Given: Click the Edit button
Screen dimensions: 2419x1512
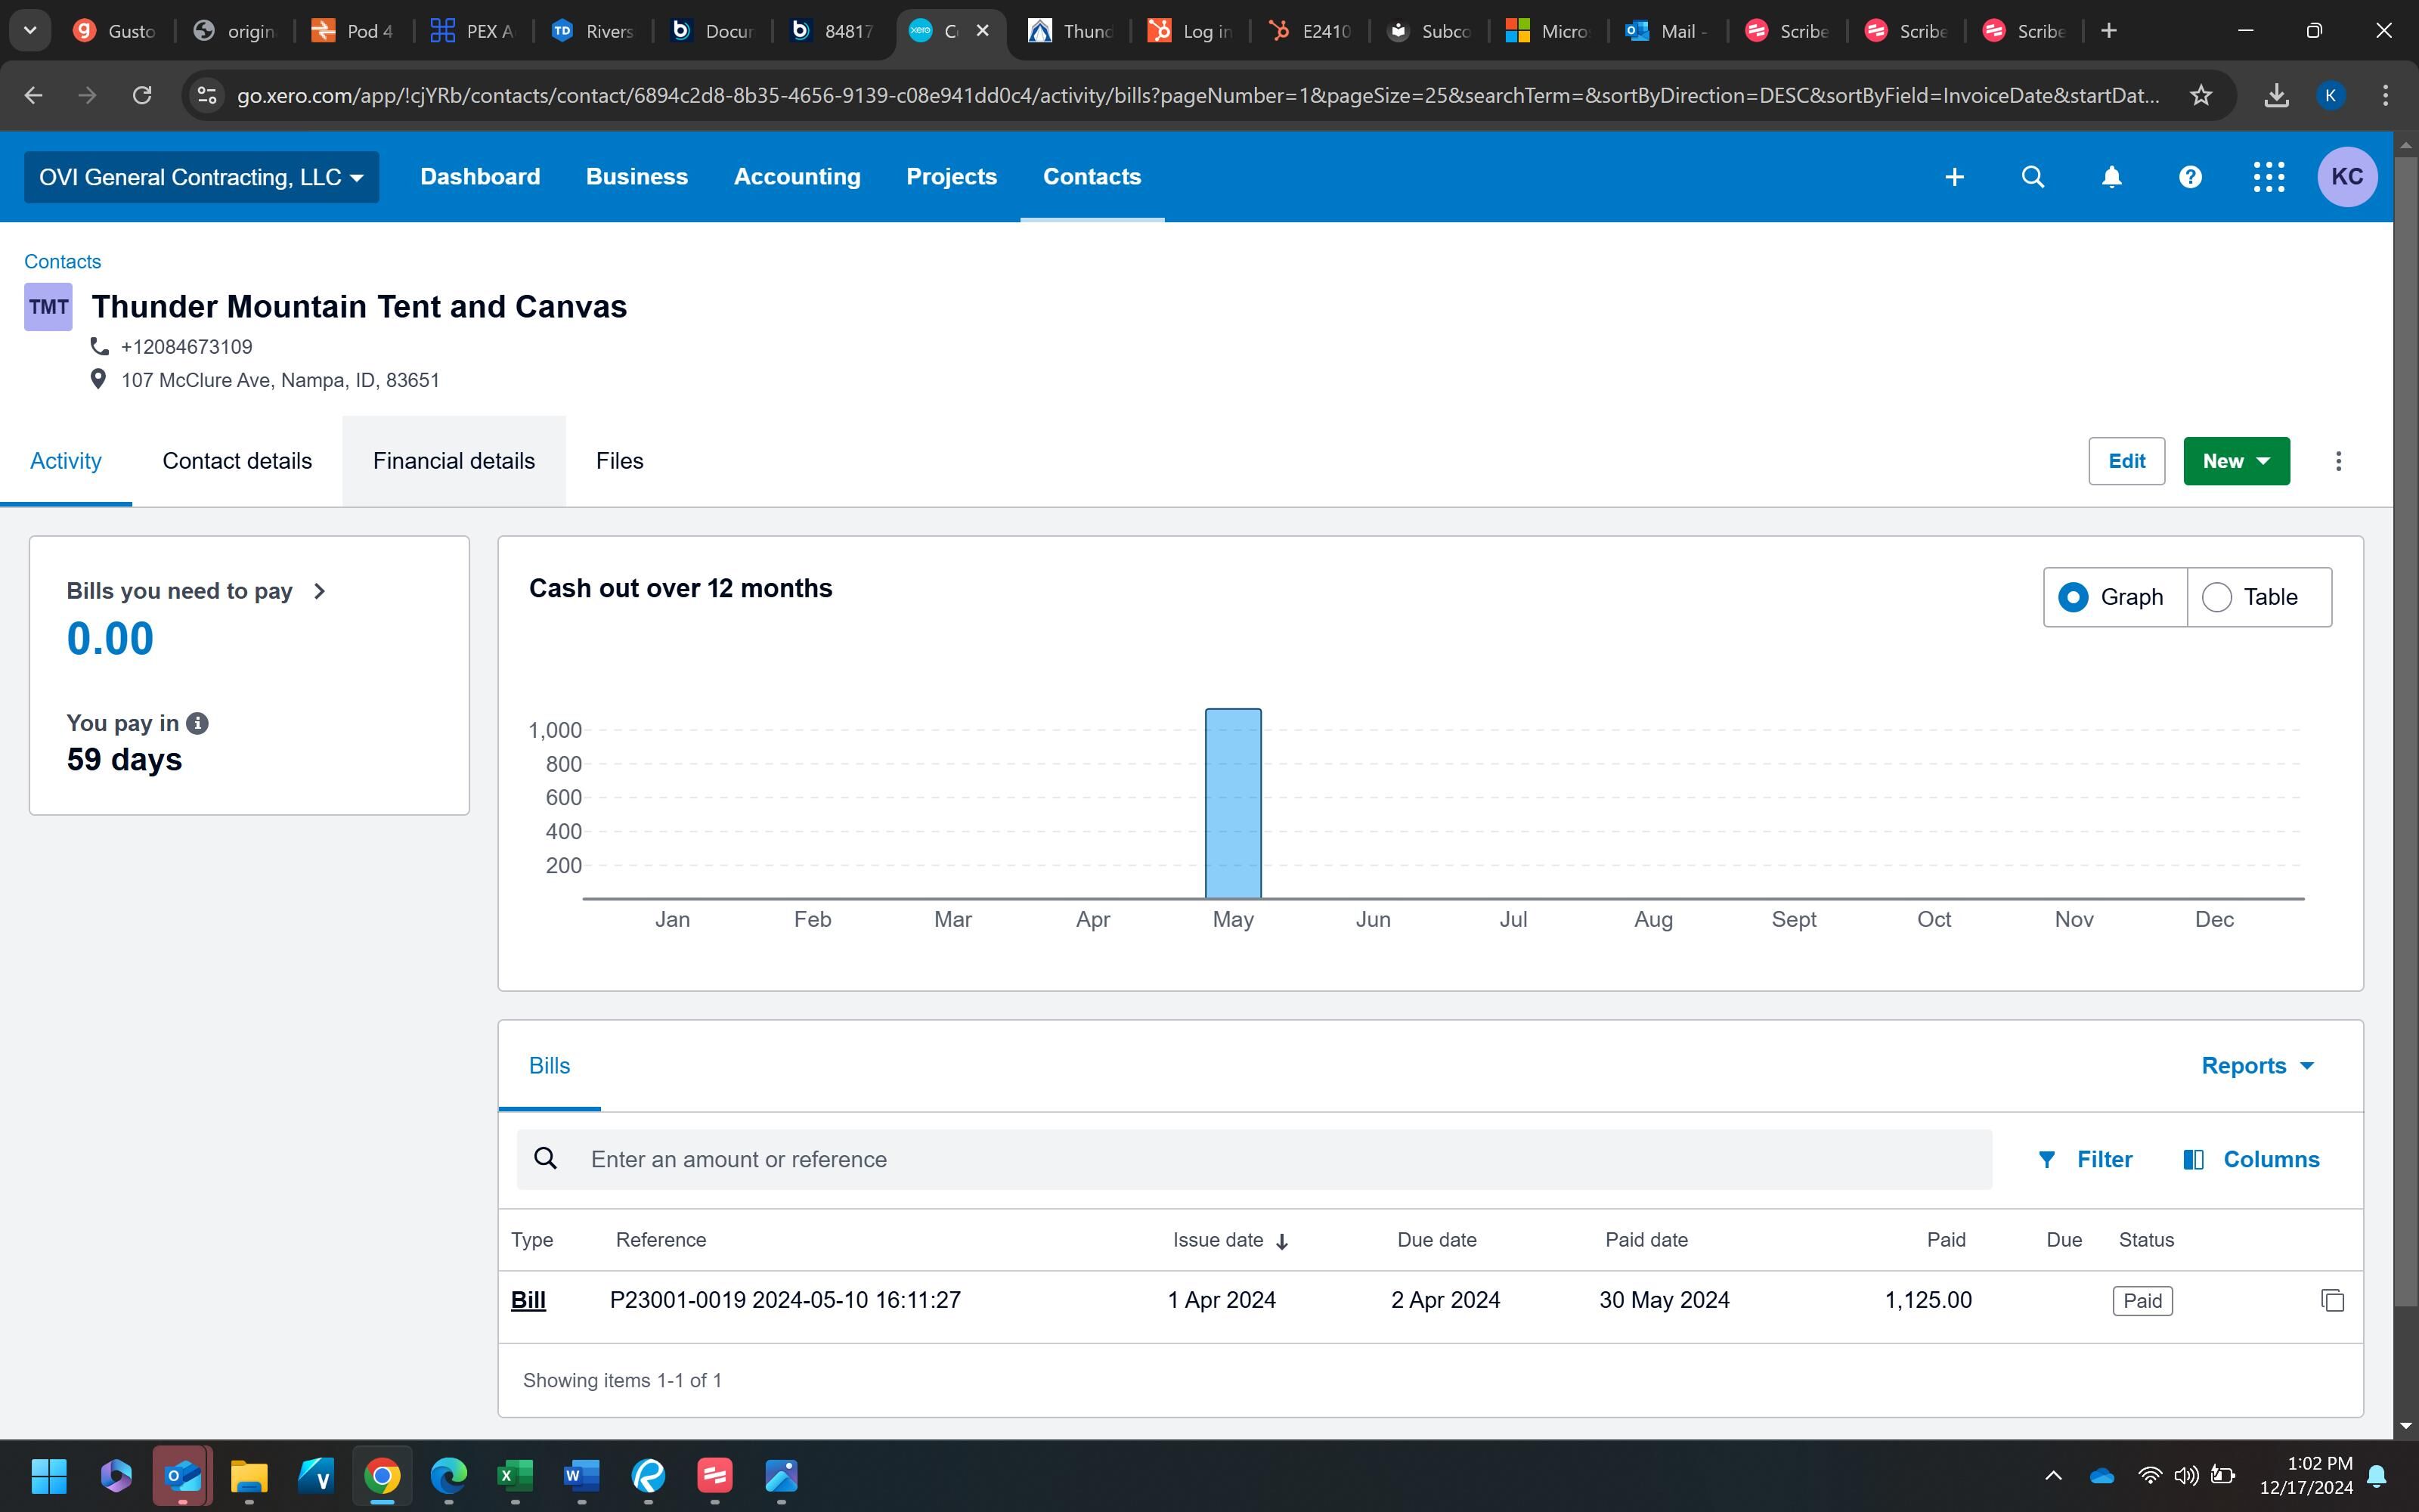Looking at the screenshot, I should [2126, 461].
